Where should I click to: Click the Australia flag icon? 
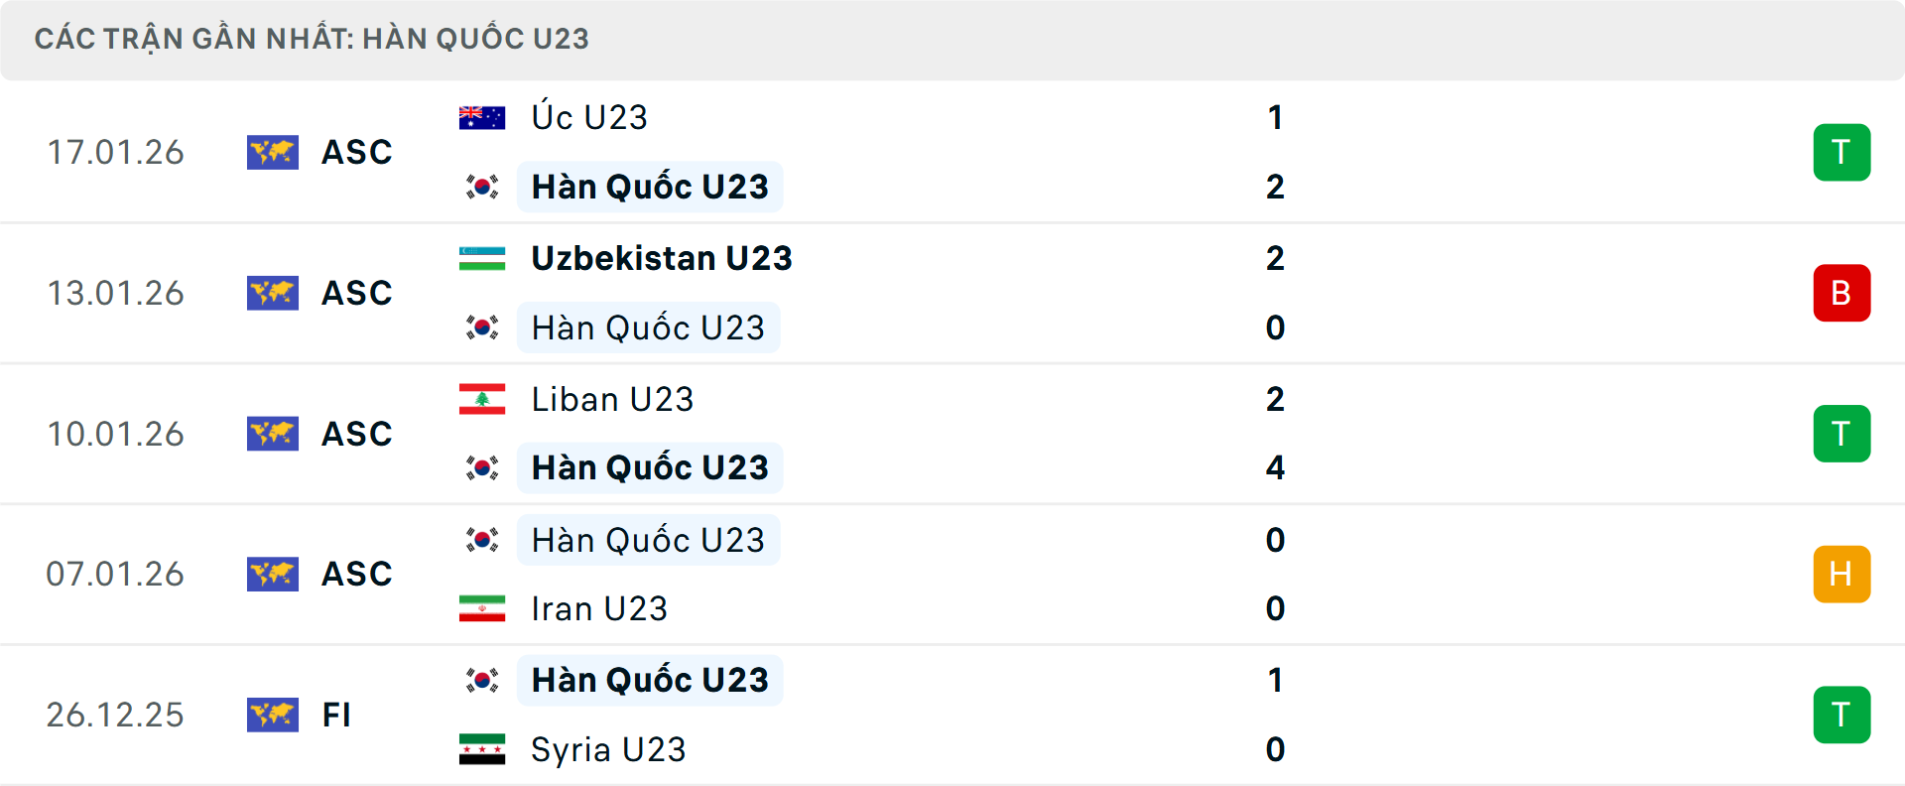(482, 118)
